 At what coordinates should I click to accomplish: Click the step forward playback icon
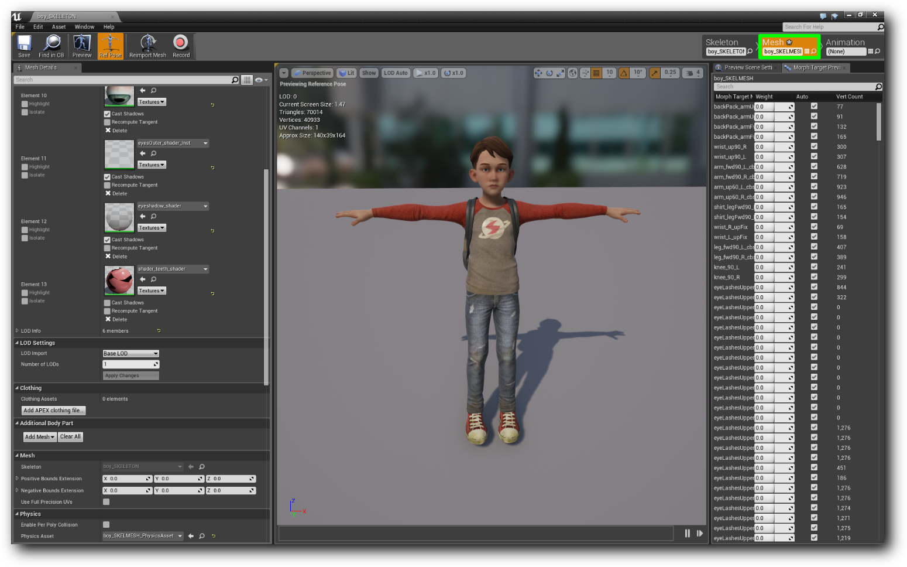click(700, 533)
